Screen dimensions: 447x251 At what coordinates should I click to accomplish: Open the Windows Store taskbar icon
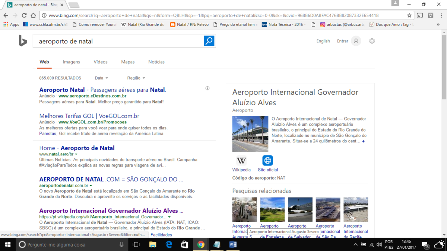tap(185, 244)
